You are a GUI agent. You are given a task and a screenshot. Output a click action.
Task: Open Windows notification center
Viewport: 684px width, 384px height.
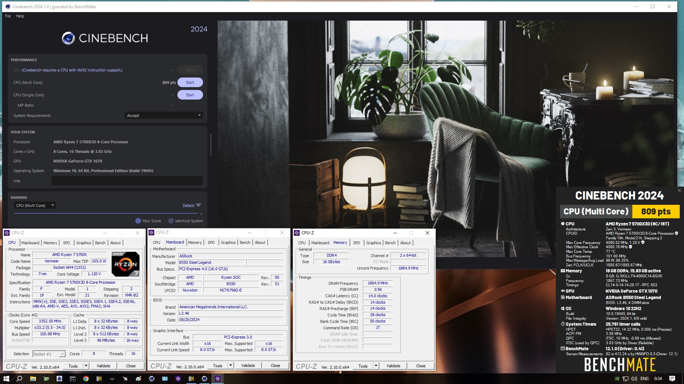(672, 379)
